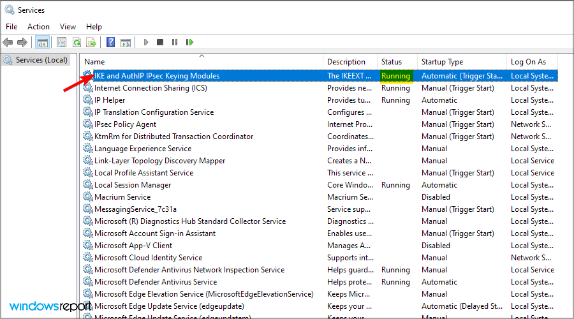Click gear icon beside Microsoft App-V Client
The height and width of the screenshot is (319, 574).
[88, 244]
